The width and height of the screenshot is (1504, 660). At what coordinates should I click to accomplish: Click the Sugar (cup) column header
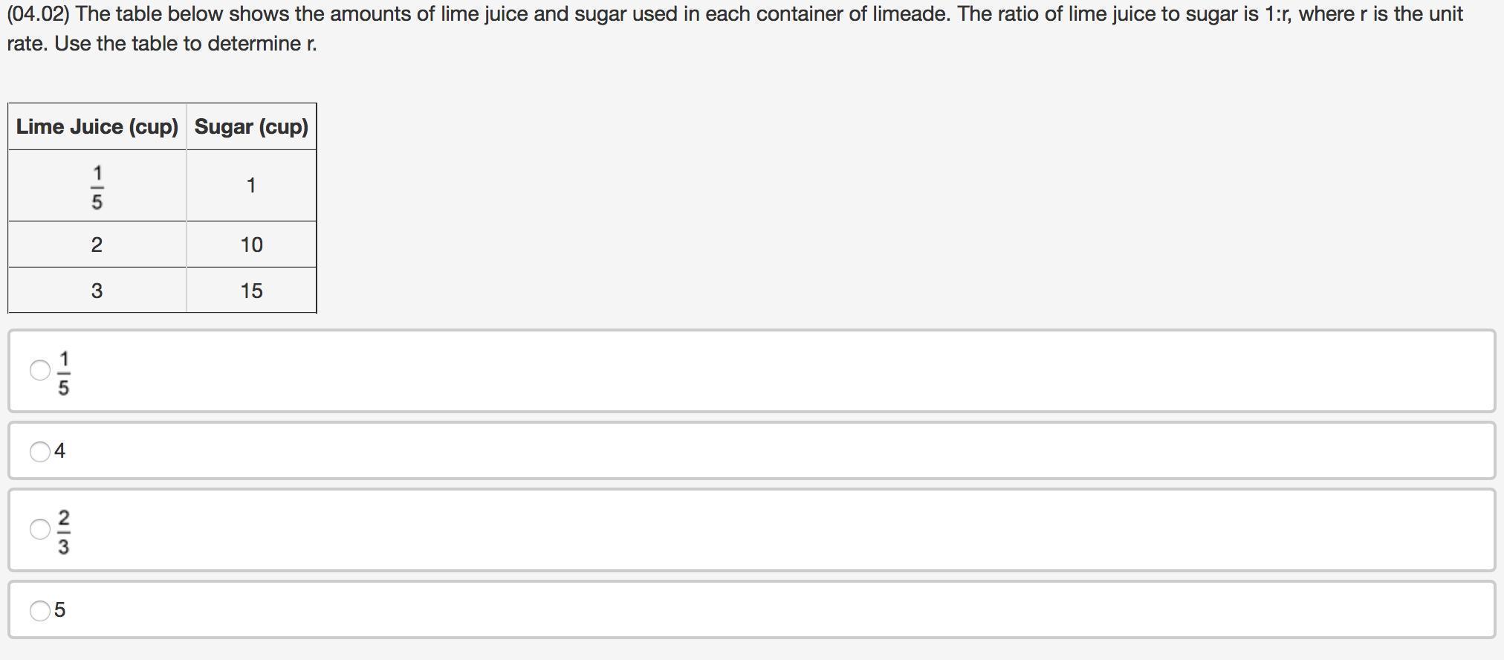coord(251,126)
